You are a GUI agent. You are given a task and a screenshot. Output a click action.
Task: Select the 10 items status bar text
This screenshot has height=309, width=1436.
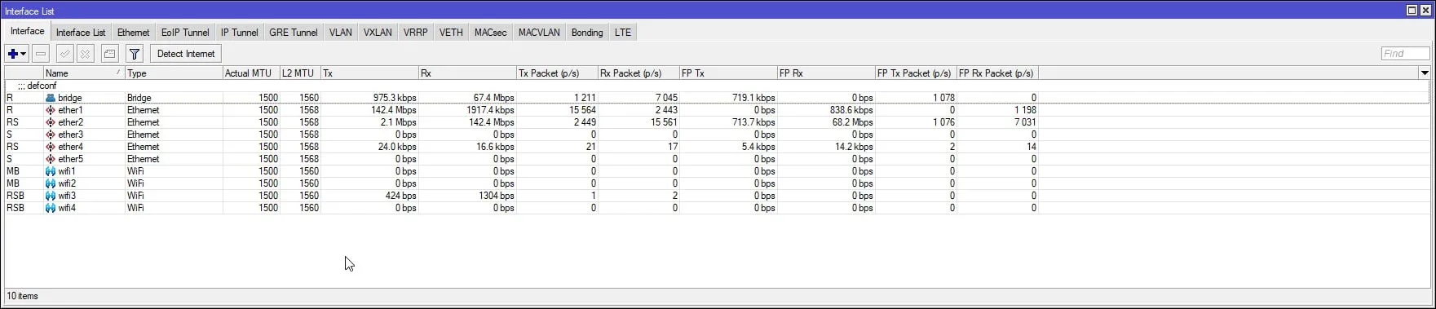click(23, 296)
